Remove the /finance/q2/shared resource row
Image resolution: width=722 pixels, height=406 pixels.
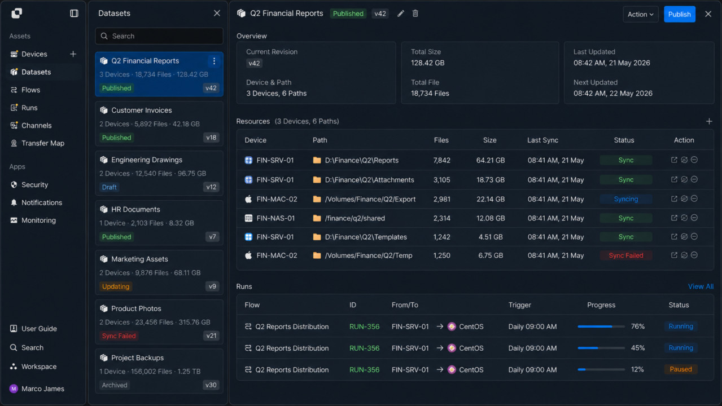694,218
